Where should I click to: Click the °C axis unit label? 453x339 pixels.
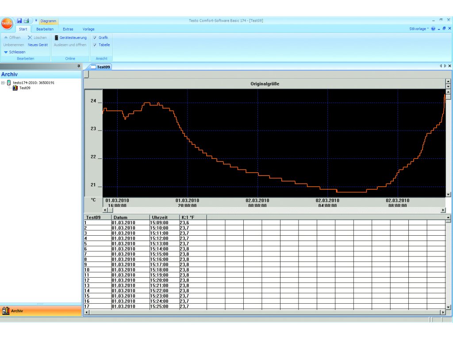(93, 200)
